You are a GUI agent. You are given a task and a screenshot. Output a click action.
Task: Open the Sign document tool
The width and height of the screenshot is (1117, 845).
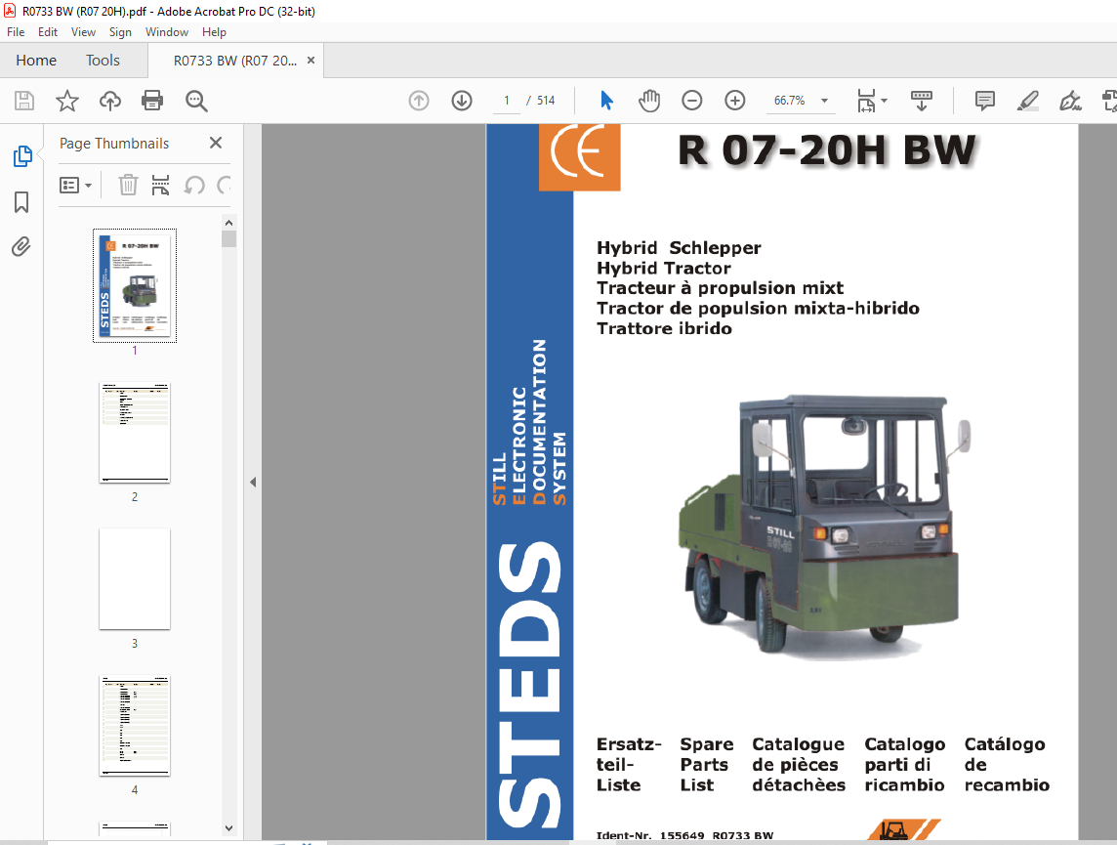pyautogui.click(x=1070, y=101)
